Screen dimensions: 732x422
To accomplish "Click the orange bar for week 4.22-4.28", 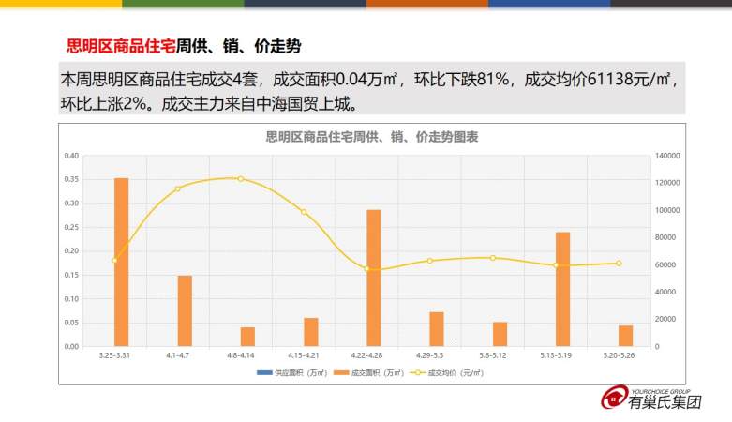I will pos(374,279).
